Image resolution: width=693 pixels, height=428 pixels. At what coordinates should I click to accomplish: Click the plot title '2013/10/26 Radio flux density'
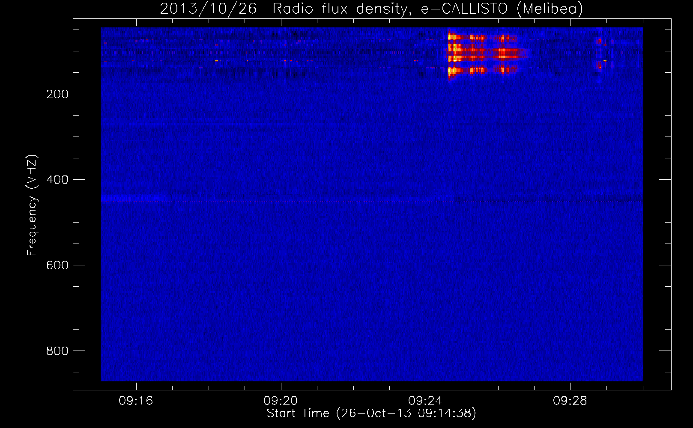click(371, 9)
